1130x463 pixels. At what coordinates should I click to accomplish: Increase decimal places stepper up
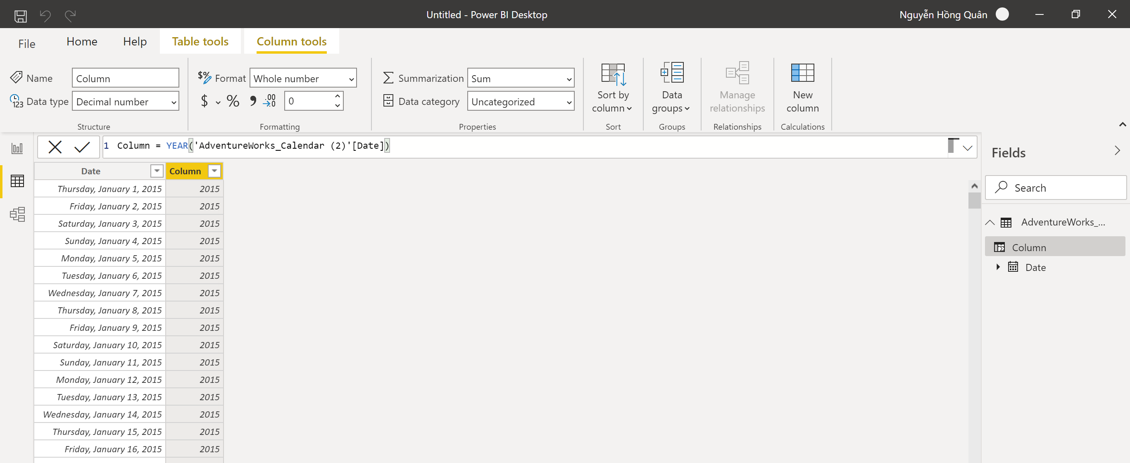337,96
